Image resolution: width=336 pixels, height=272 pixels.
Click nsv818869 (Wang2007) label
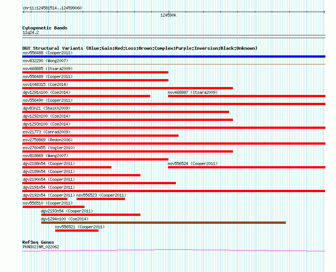(x=45, y=156)
